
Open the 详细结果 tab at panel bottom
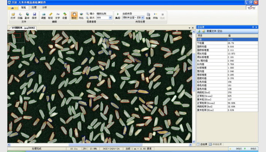point(215,144)
